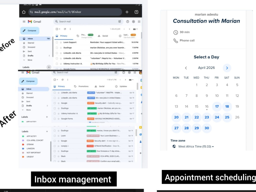Switch to Updates tab in After view

(121, 86)
